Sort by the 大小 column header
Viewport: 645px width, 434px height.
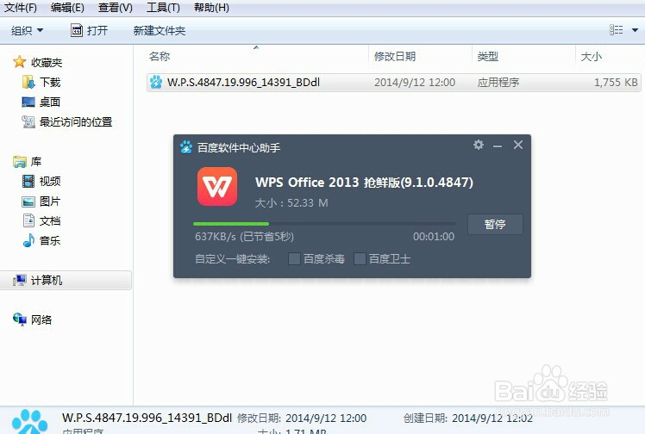pyautogui.click(x=592, y=56)
